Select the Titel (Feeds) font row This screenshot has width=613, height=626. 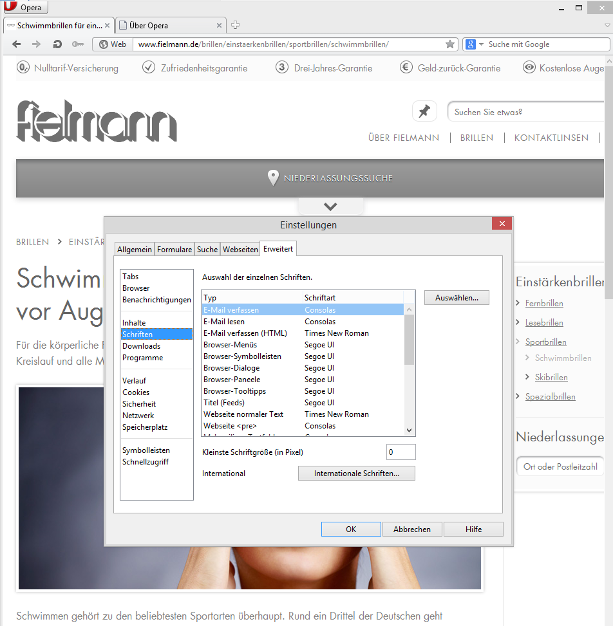303,403
